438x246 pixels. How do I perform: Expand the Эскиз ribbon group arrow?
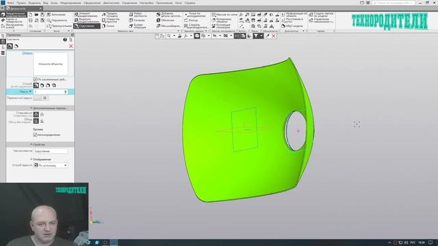coord(68,31)
